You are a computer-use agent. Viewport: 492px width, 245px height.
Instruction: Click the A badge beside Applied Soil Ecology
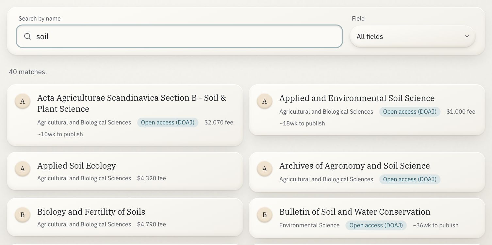pos(23,169)
